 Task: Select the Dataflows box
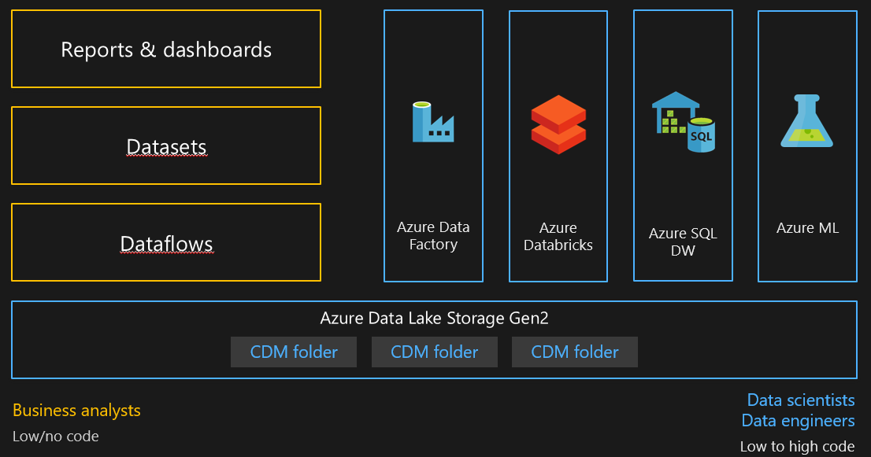(x=166, y=243)
